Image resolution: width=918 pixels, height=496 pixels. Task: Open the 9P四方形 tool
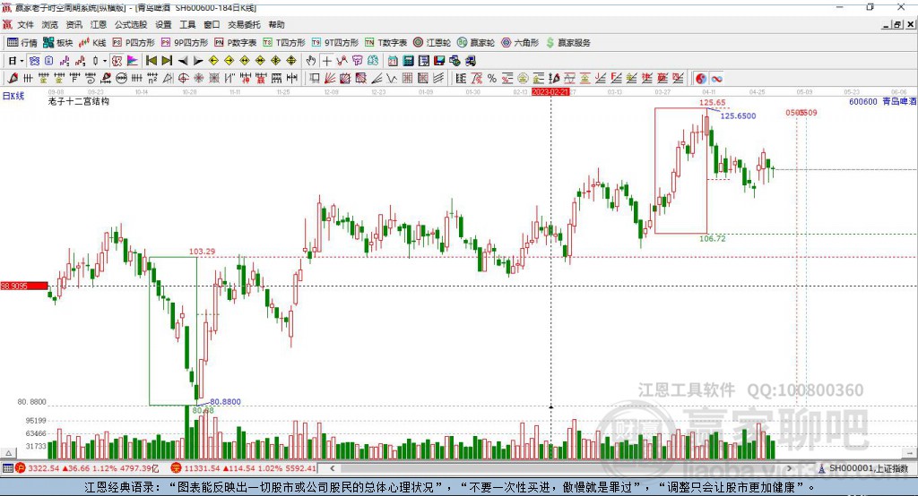[x=185, y=43]
